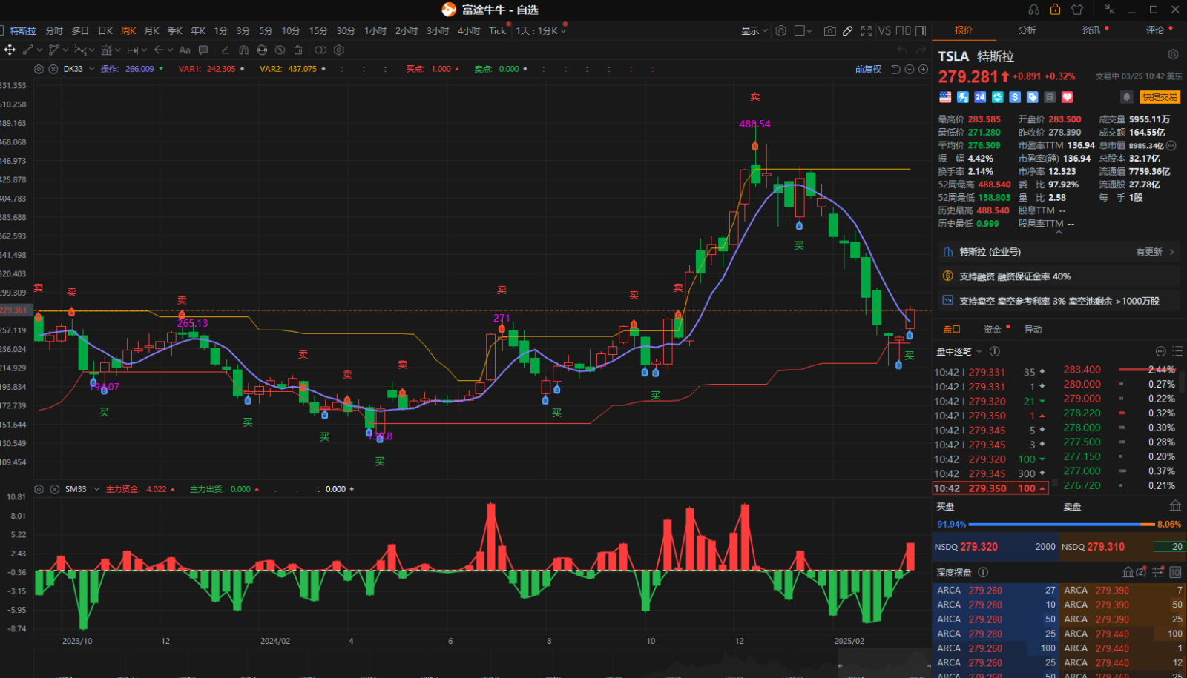The width and height of the screenshot is (1187, 678).
Task: Choose the trend line drawing tool
Action: [27, 50]
